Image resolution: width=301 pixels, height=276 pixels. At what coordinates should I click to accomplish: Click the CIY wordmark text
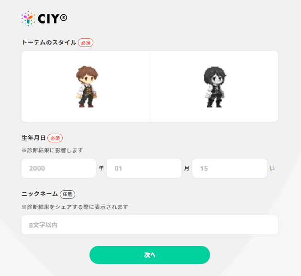pos(53,19)
